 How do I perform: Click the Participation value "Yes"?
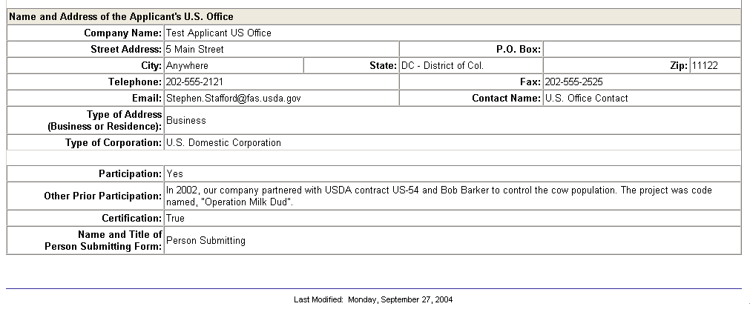click(x=175, y=174)
